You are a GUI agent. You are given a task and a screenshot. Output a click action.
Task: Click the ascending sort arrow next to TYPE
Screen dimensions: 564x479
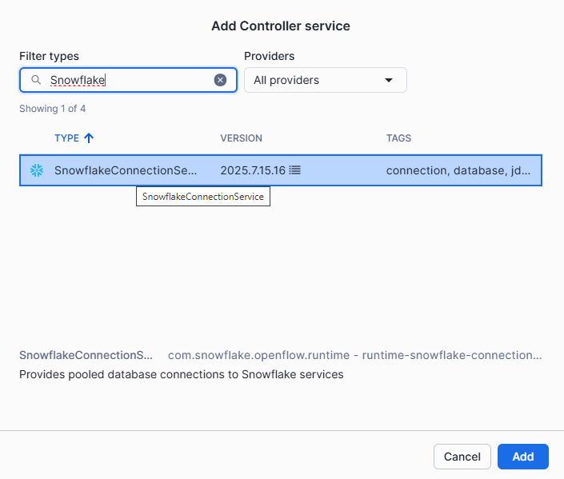click(x=89, y=138)
